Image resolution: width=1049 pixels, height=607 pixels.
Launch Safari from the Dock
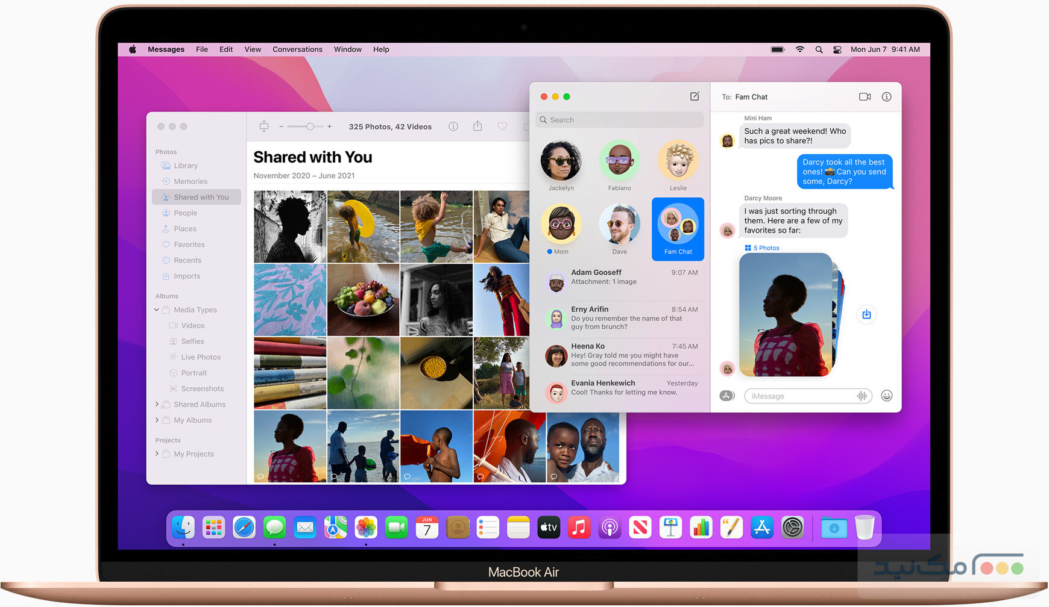[244, 528]
